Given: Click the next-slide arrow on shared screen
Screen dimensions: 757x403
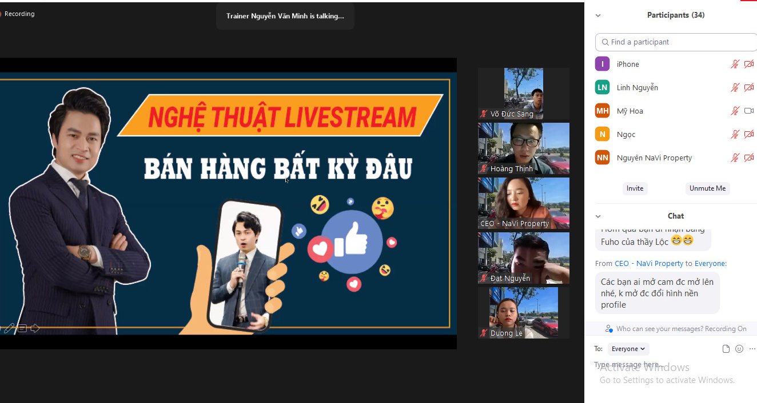Looking at the screenshot, I should (x=35, y=328).
